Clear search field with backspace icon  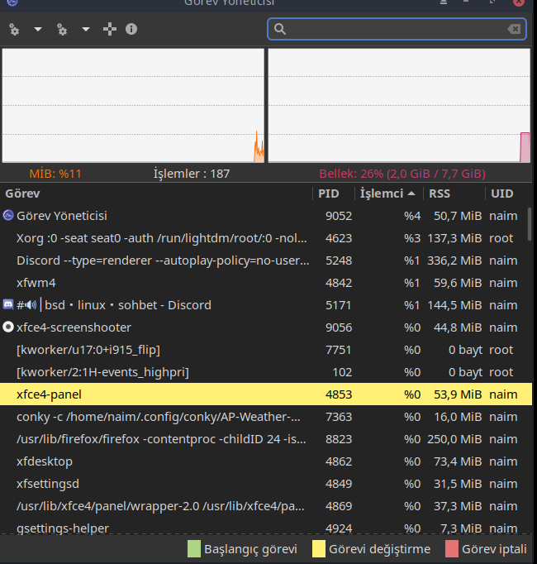coord(515,30)
